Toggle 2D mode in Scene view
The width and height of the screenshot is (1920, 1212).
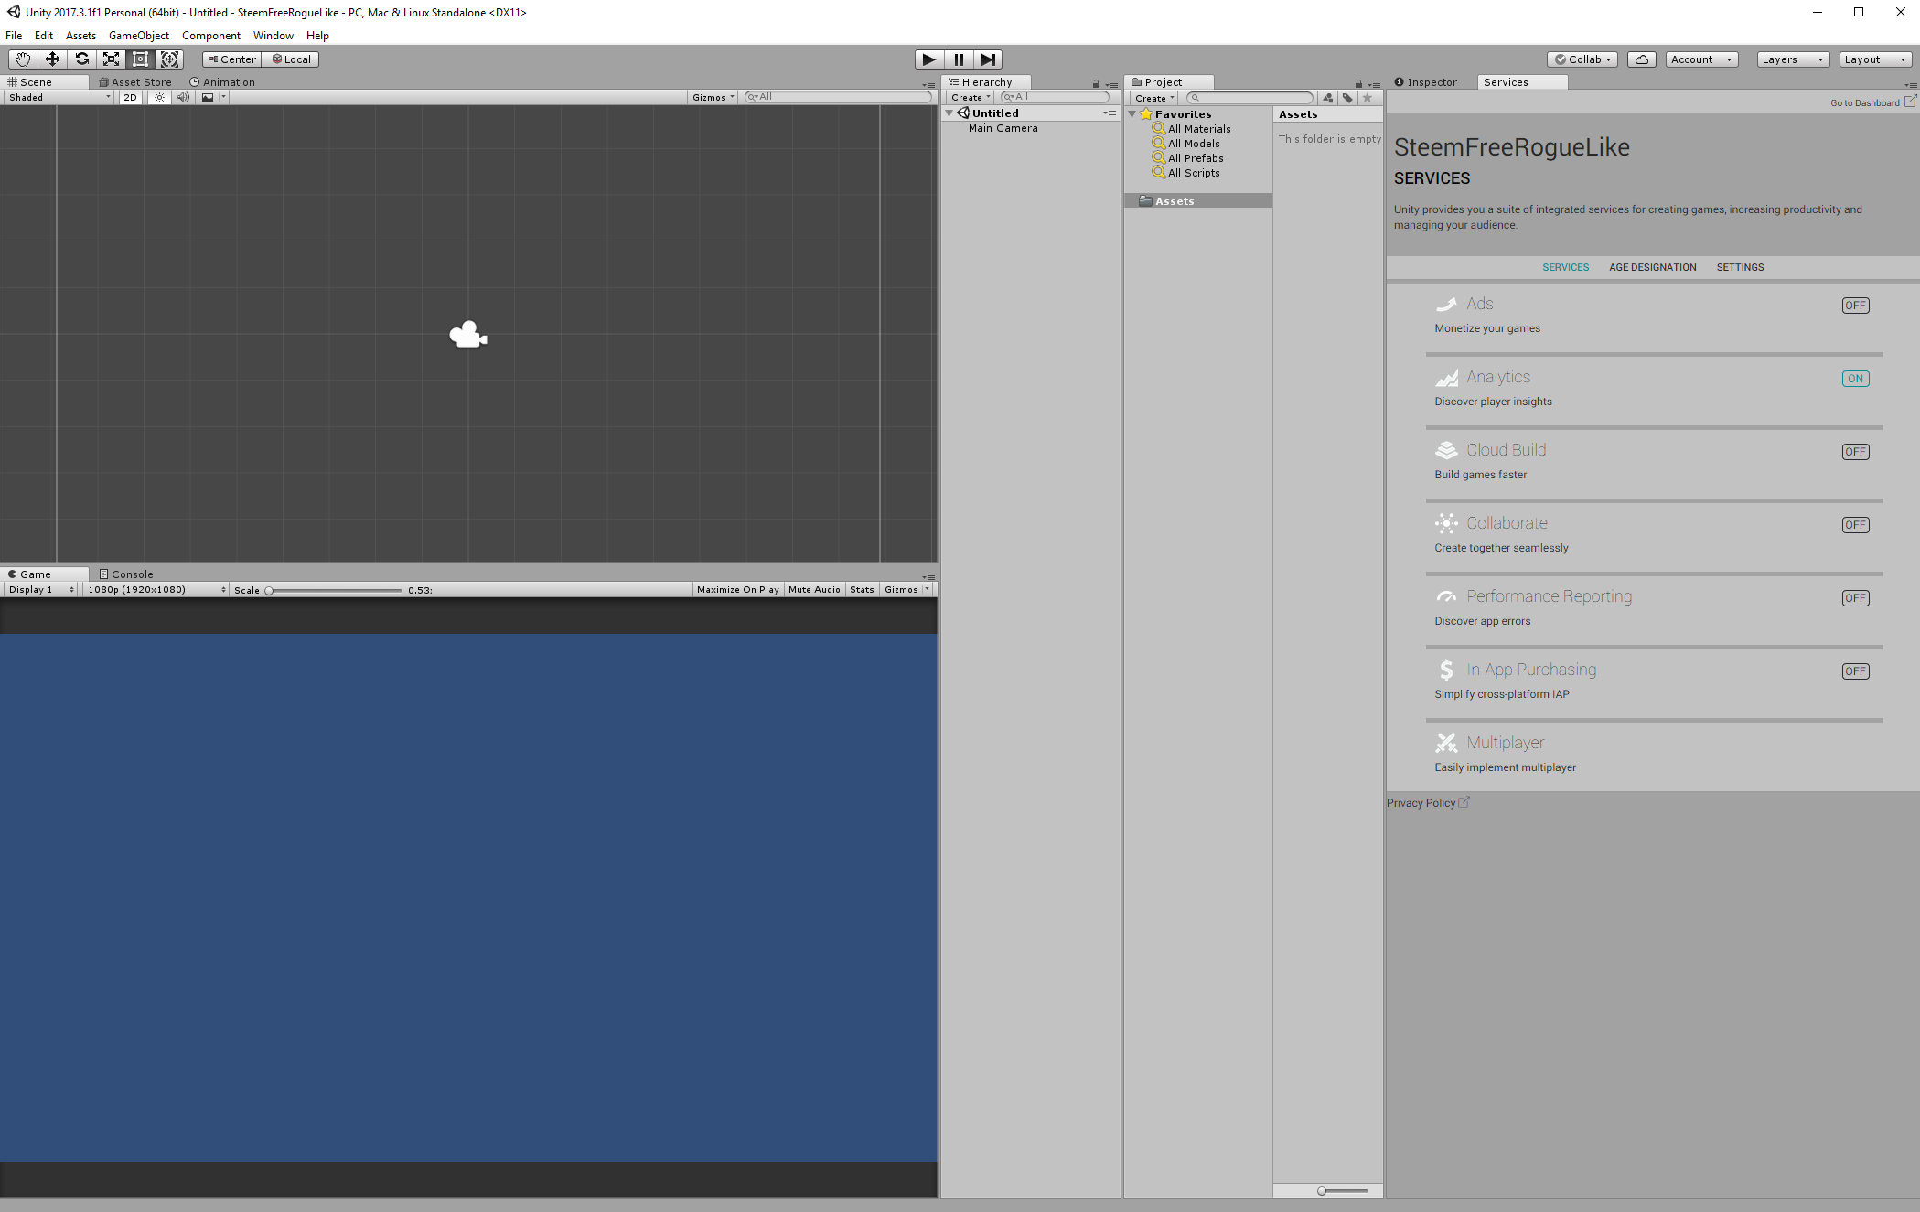coord(131,97)
